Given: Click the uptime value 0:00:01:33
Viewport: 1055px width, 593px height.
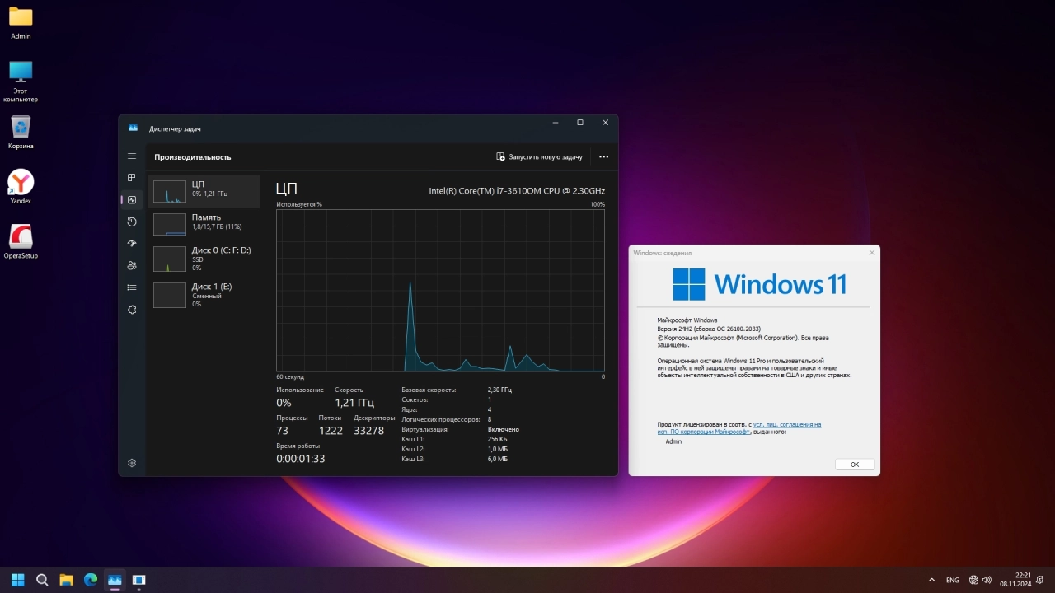Looking at the screenshot, I should (301, 459).
